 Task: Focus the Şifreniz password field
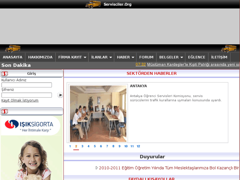(x=27, y=95)
